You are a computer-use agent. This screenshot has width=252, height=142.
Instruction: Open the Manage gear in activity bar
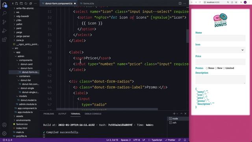coord(4,133)
